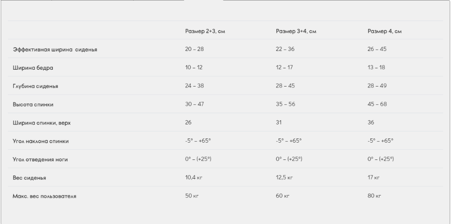Click the "Угол отведения ноги" row label
The height and width of the screenshot is (224, 452).
click(41, 159)
